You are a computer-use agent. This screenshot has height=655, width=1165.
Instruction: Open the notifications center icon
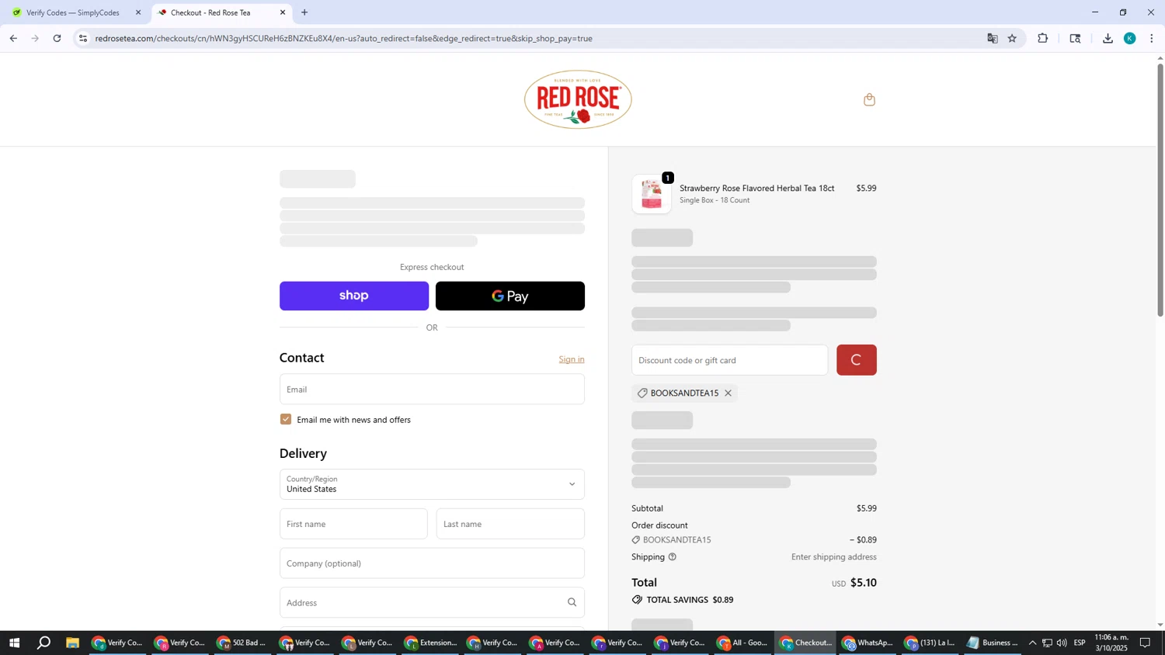[x=1145, y=643]
